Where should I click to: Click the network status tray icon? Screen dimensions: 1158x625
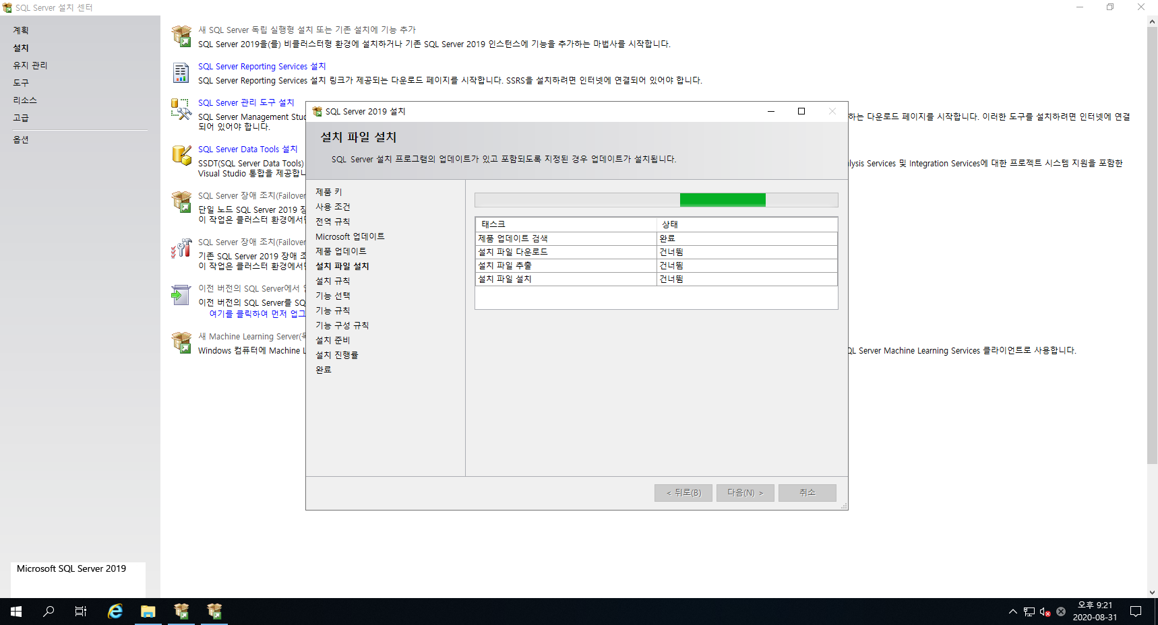(x=1029, y=612)
